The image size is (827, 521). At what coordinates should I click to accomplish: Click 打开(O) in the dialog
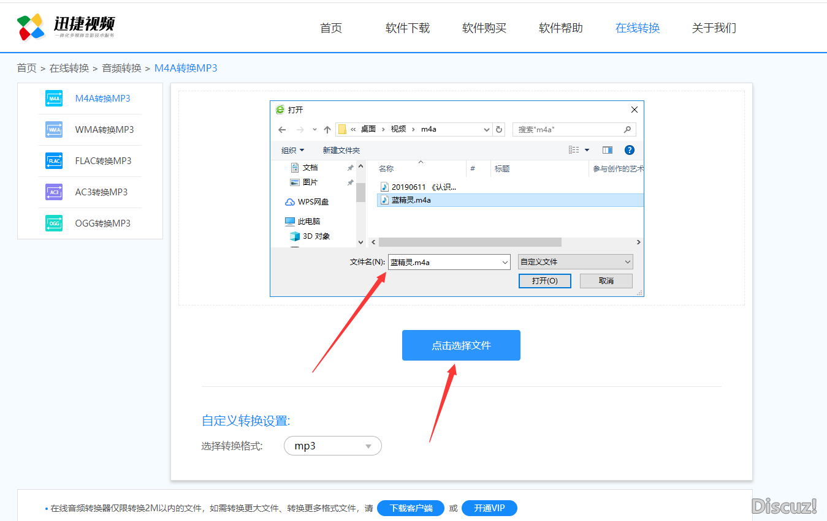[545, 280]
